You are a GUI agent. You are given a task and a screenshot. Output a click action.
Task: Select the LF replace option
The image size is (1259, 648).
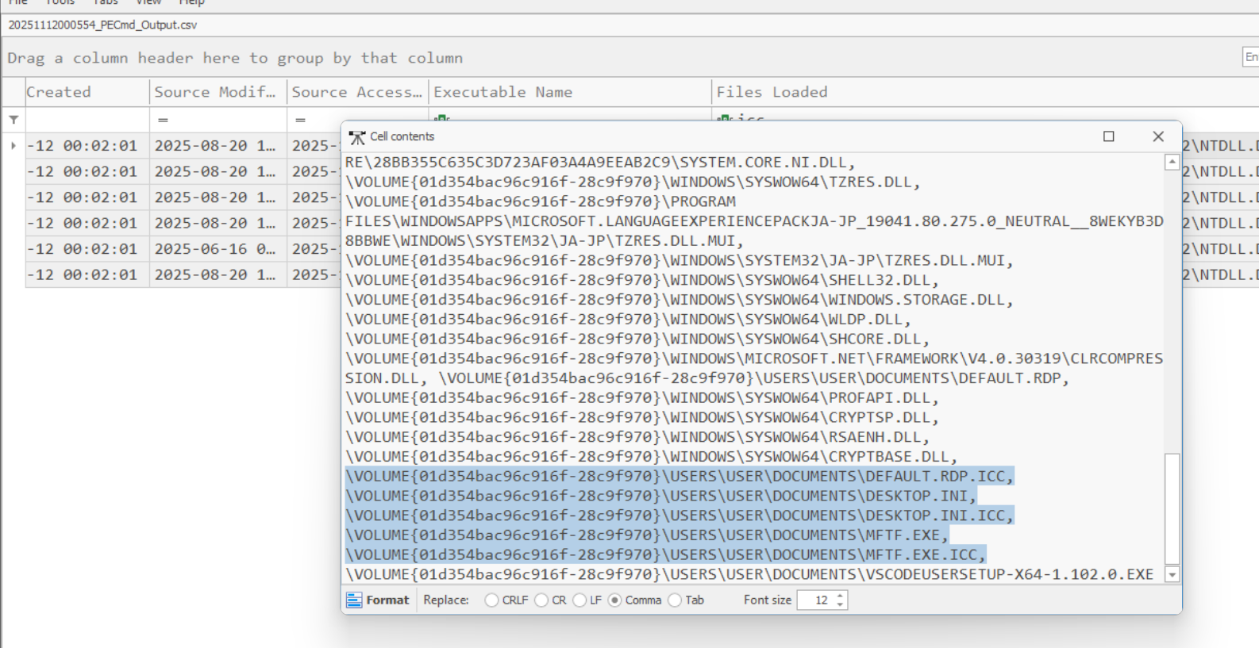pyautogui.click(x=579, y=600)
